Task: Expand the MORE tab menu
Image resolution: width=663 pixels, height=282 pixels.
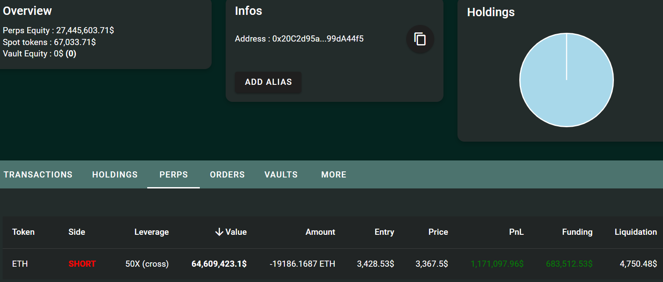Action: pos(333,174)
